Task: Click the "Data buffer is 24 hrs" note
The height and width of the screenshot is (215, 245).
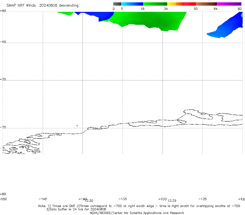Action: coord(76,209)
